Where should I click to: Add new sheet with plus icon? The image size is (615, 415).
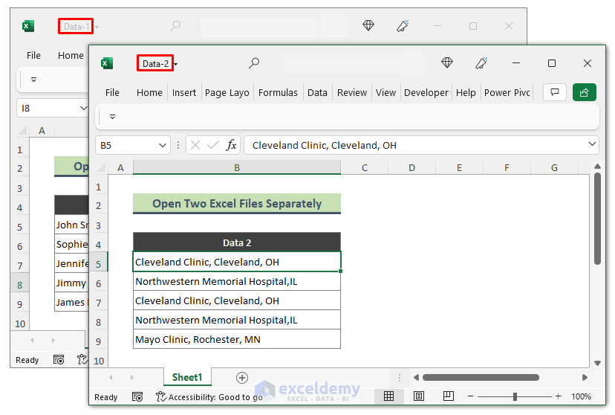click(x=242, y=378)
